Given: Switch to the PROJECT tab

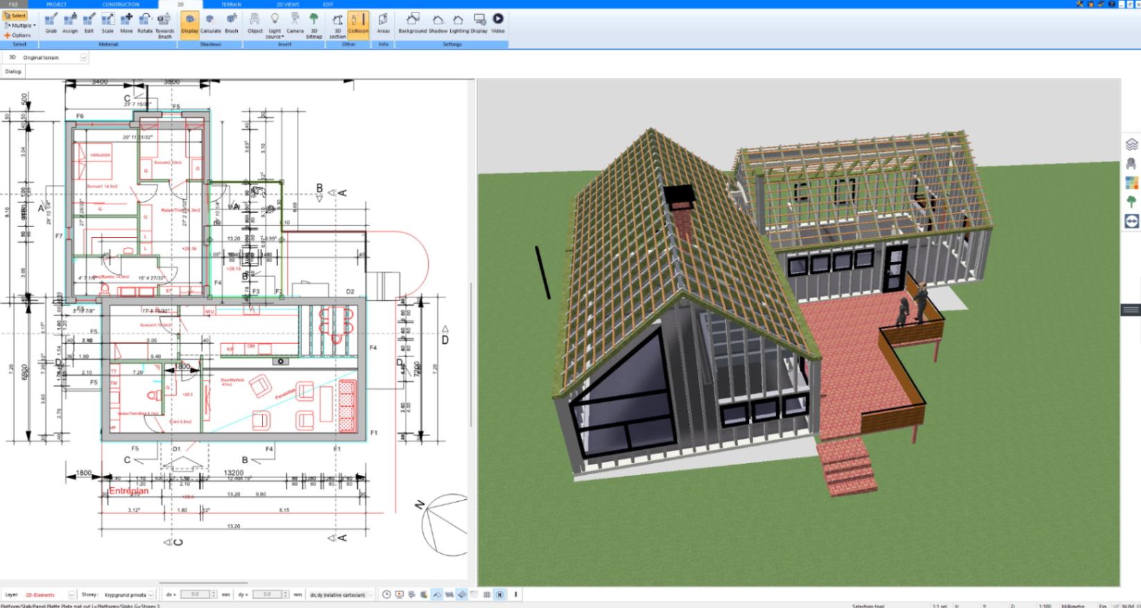Looking at the screenshot, I should 57,4.
